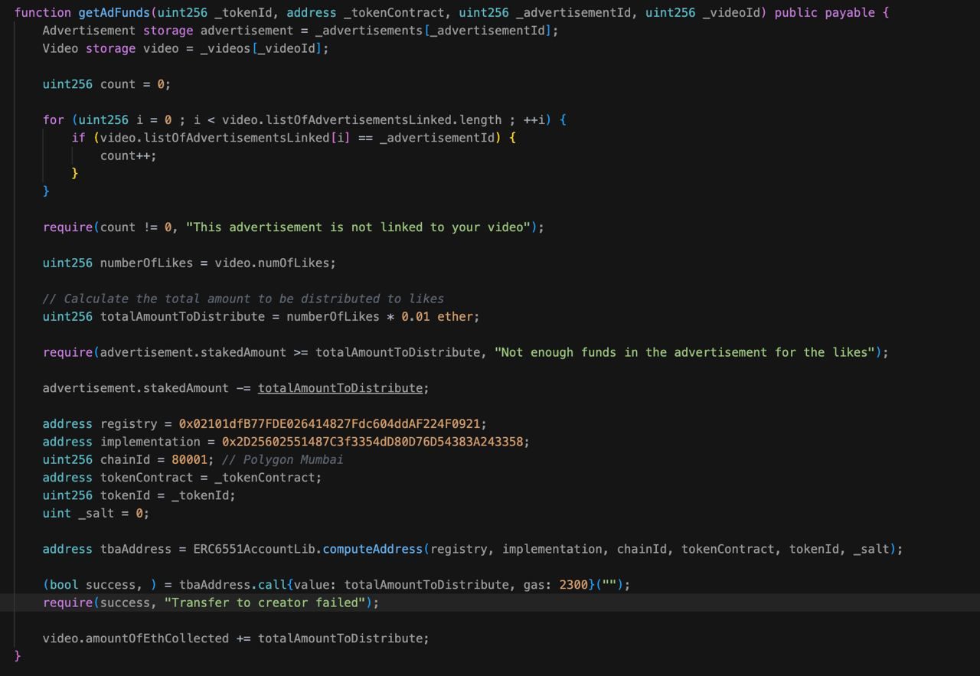This screenshot has width=980, height=676.
Task: Click the gas value 2300
Action: pos(573,585)
